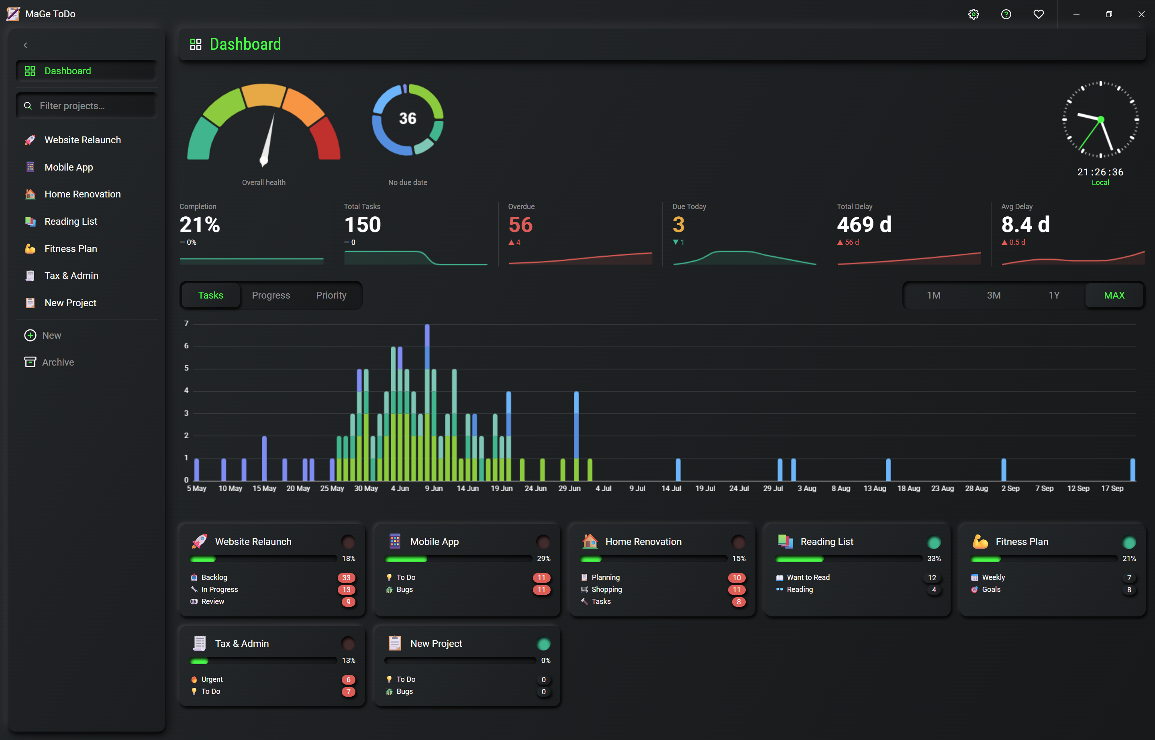1155x740 pixels.
Task: Click Website Relaunch 18% progress bar
Action: [x=263, y=559]
